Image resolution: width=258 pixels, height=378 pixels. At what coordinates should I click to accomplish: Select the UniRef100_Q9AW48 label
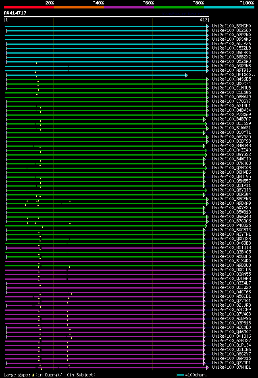(231, 217)
